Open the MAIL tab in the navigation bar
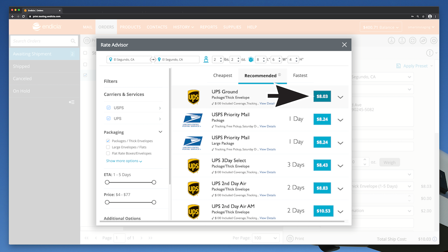Screen dimensions: 448x252 point(87,27)
